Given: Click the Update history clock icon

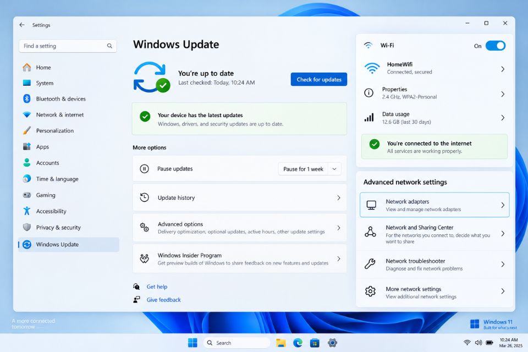Looking at the screenshot, I should point(144,198).
